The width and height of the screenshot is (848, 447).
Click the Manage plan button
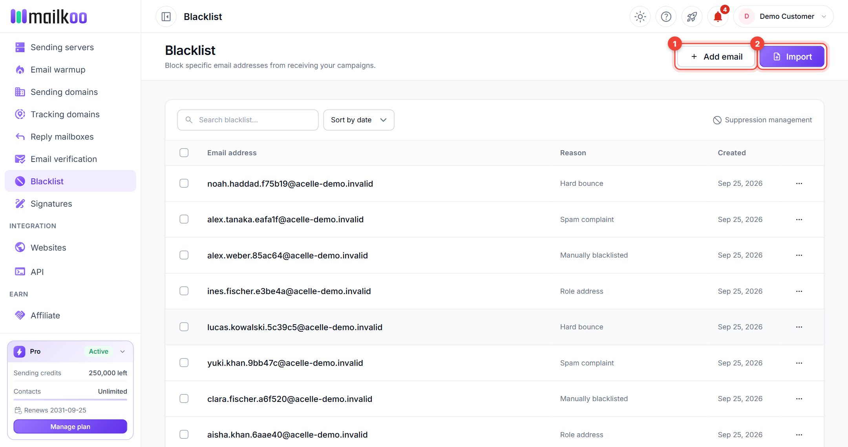pos(70,427)
